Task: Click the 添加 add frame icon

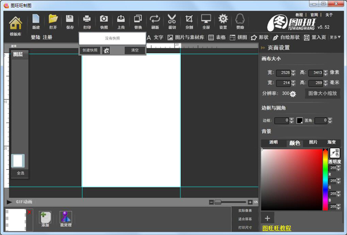Action: pos(45,218)
